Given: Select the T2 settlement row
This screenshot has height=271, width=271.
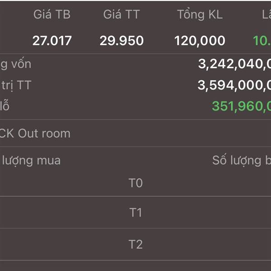Looking at the screenshot, I should pos(135,244).
